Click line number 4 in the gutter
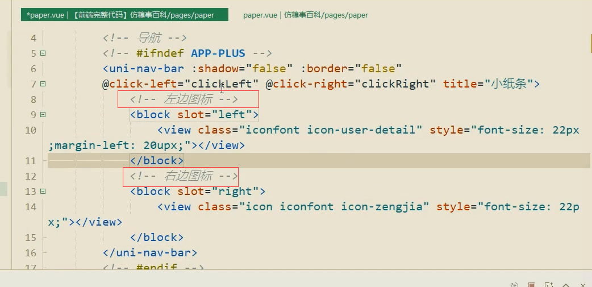The height and width of the screenshot is (287, 592). click(x=34, y=38)
